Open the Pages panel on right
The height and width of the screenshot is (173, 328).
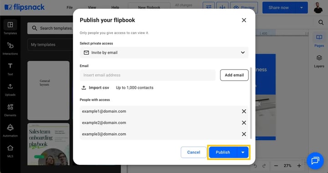[319, 41]
